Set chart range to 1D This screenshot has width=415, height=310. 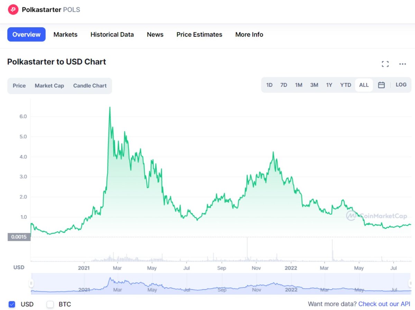tap(269, 85)
